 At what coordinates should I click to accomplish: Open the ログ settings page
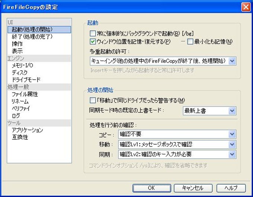pyautogui.click(x=39, y=116)
